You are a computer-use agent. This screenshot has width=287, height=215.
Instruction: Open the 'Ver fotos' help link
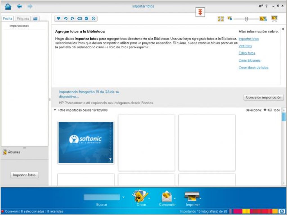coord(245,46)
